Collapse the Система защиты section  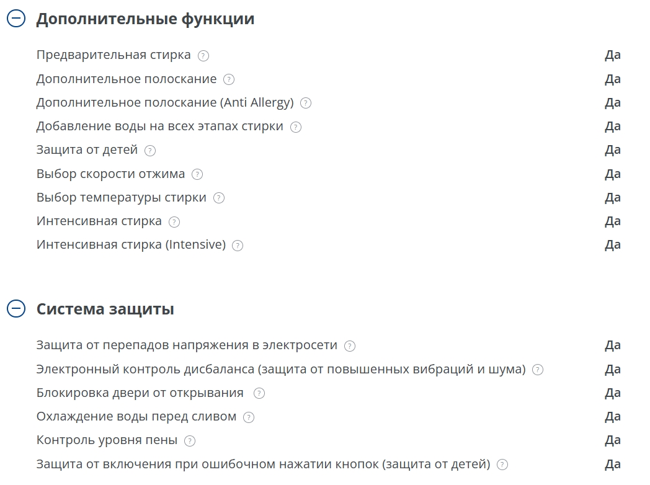tap(16, 309)
